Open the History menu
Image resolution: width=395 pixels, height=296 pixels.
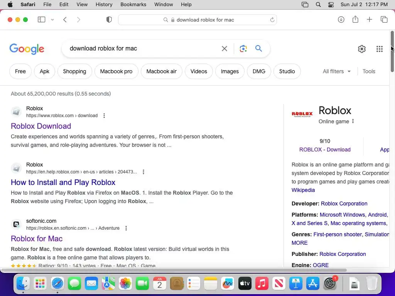104,5
